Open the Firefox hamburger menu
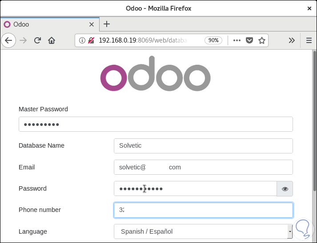This screenshot has height=243, width=317. pos(309,40)
